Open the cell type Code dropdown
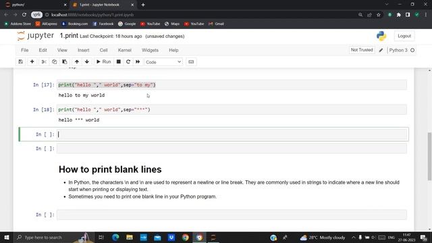This screenshot has width=432, height=243. pyautogui.click(x=163, y=62)
